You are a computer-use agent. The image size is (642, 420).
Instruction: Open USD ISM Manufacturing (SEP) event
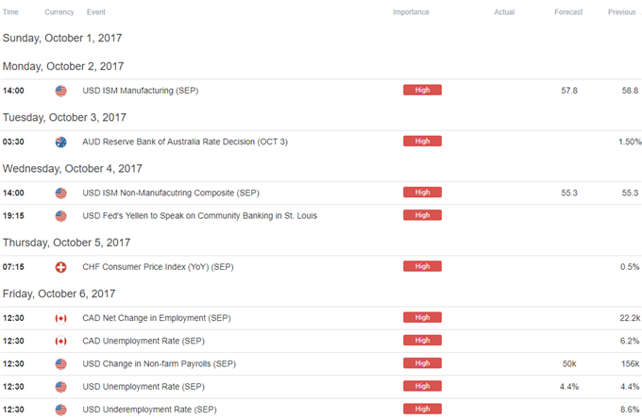141,91
